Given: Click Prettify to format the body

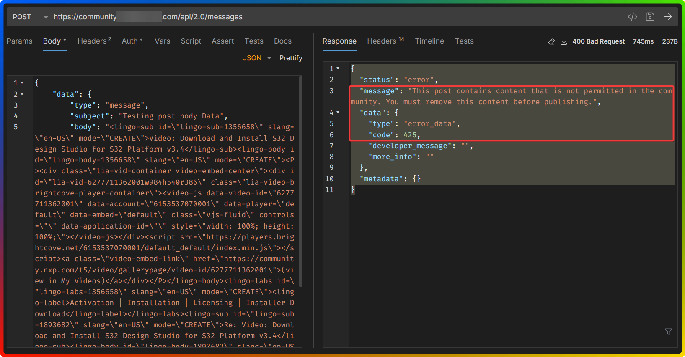Looking at the screenshot, I should [290, 58].
